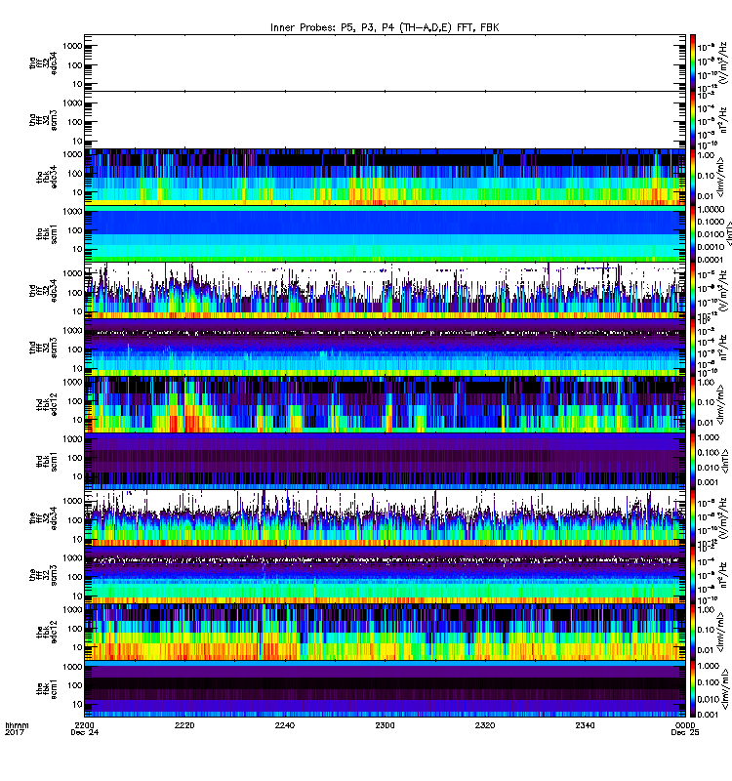732x781 pixels.
Task: Click the '2200' time axis label
Action: click(x=84, y=725)
